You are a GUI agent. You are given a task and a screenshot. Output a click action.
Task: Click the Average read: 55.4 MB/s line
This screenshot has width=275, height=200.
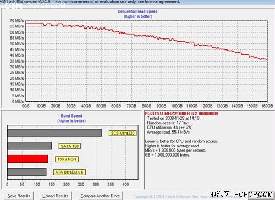click(168, 132)
